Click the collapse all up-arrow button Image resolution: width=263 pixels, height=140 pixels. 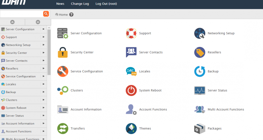click(x=12, y=22)
